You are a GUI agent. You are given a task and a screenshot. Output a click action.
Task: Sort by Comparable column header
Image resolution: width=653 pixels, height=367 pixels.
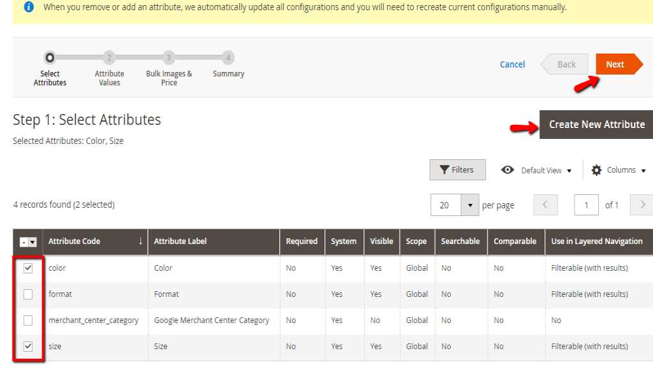(515, 241)
